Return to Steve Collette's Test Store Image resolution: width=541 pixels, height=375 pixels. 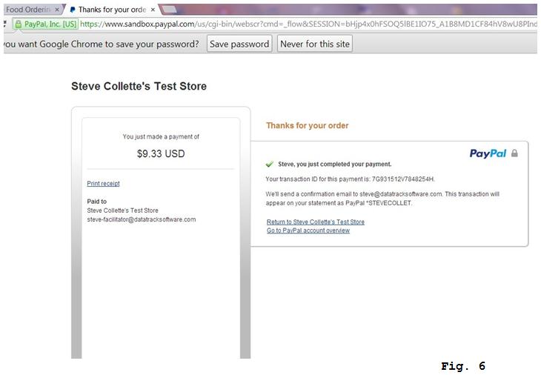(x=315, y=222)
